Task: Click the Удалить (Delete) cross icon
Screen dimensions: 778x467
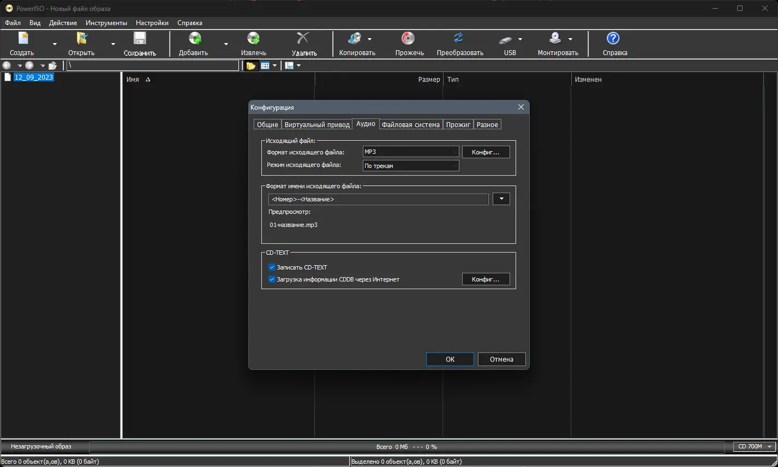Action: pos(303,38)
